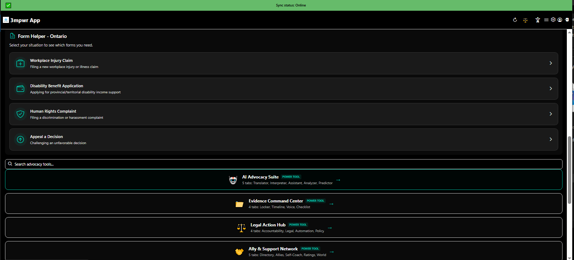
Task: Open the accessibility figure icon
Action: pos(537,20)
